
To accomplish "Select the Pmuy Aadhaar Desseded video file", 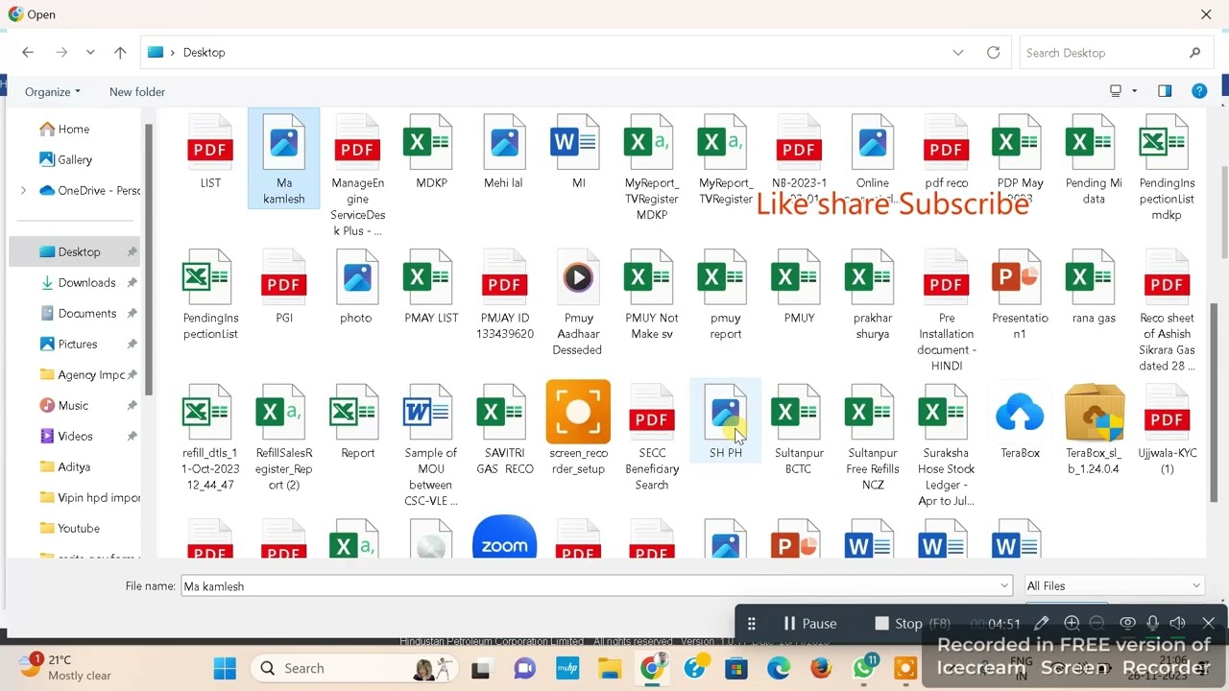I will point(577,302).
